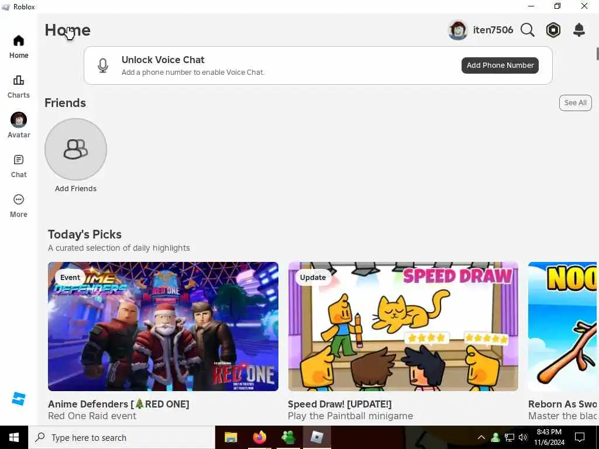Click the Add Friends label
Image resolution: width=599 pixels, height=449 pixels.
75,189
